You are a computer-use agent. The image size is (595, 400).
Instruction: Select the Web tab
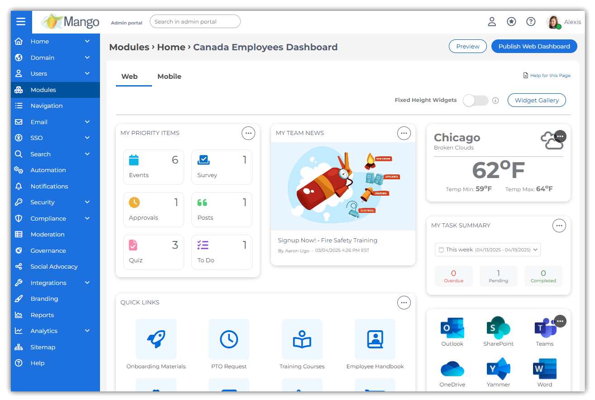129,76
